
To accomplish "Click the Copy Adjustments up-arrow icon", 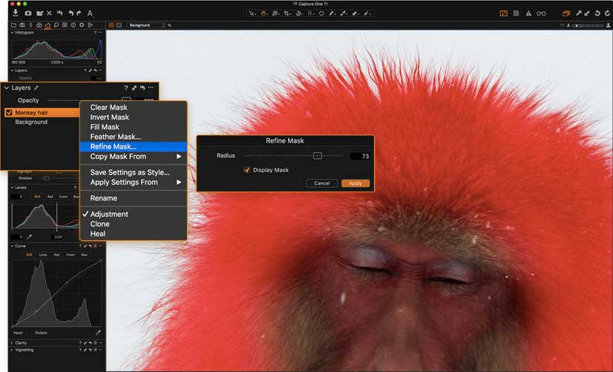I will click(578, 13).
